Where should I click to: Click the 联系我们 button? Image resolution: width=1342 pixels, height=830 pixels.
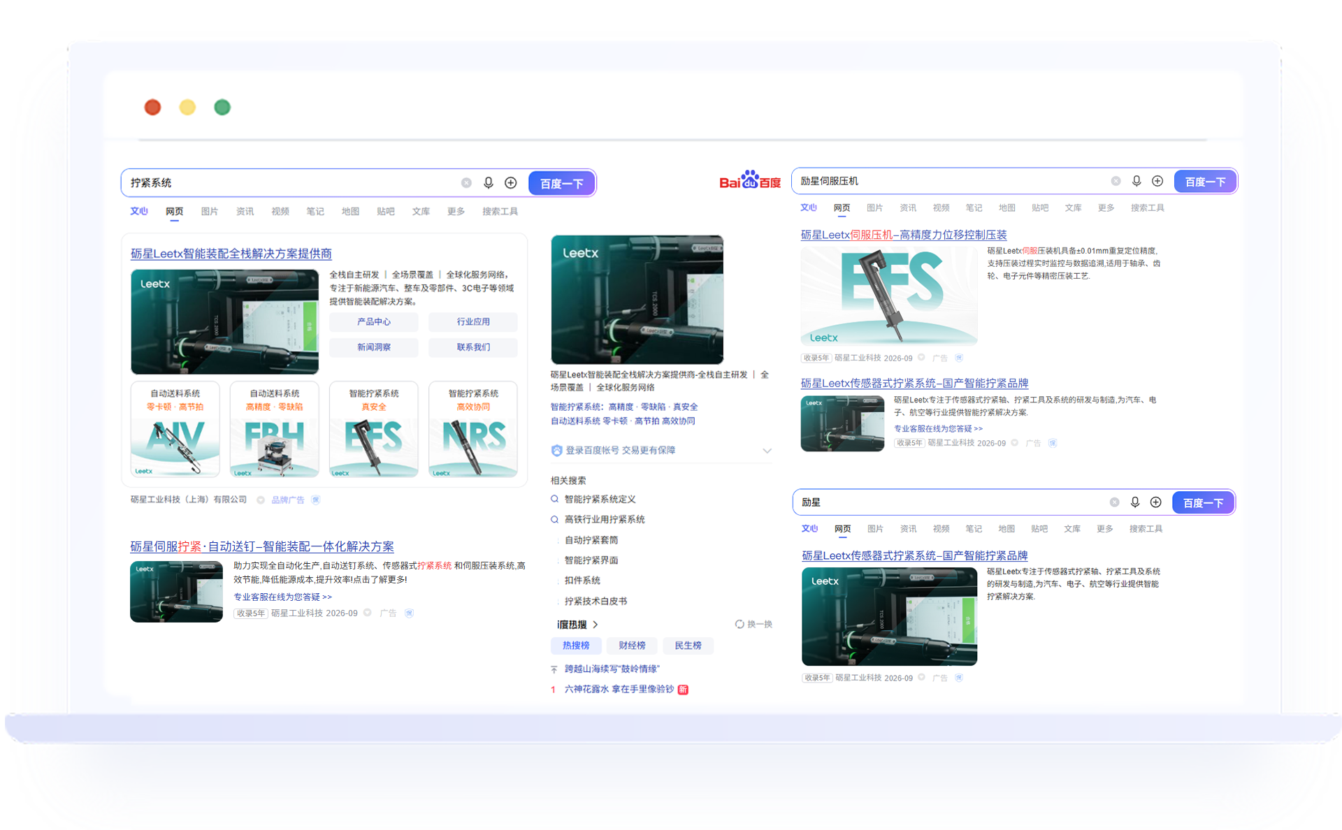tap(473, 347)
